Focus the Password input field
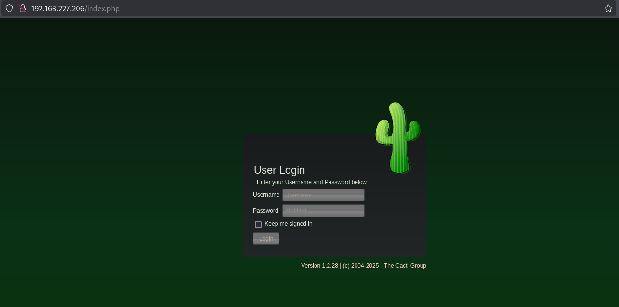Viewport: 619px width, 307px height. [323, 211]
